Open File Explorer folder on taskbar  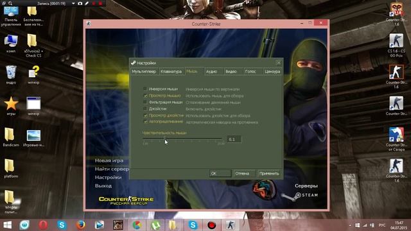pyautogui.click(x=173, y=225)
